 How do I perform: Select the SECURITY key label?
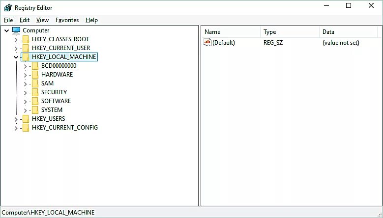(54, 92)
